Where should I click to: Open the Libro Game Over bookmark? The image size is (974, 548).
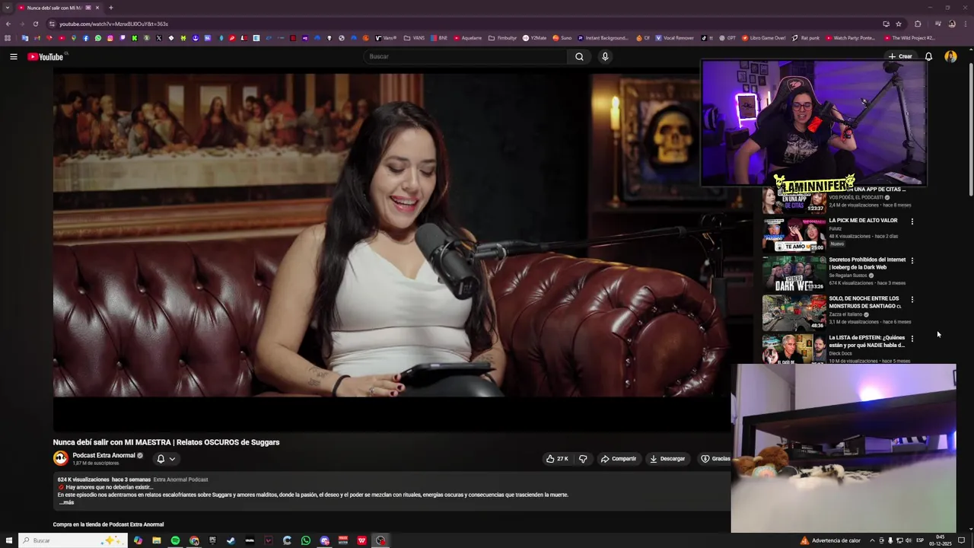tap(764, 38)
